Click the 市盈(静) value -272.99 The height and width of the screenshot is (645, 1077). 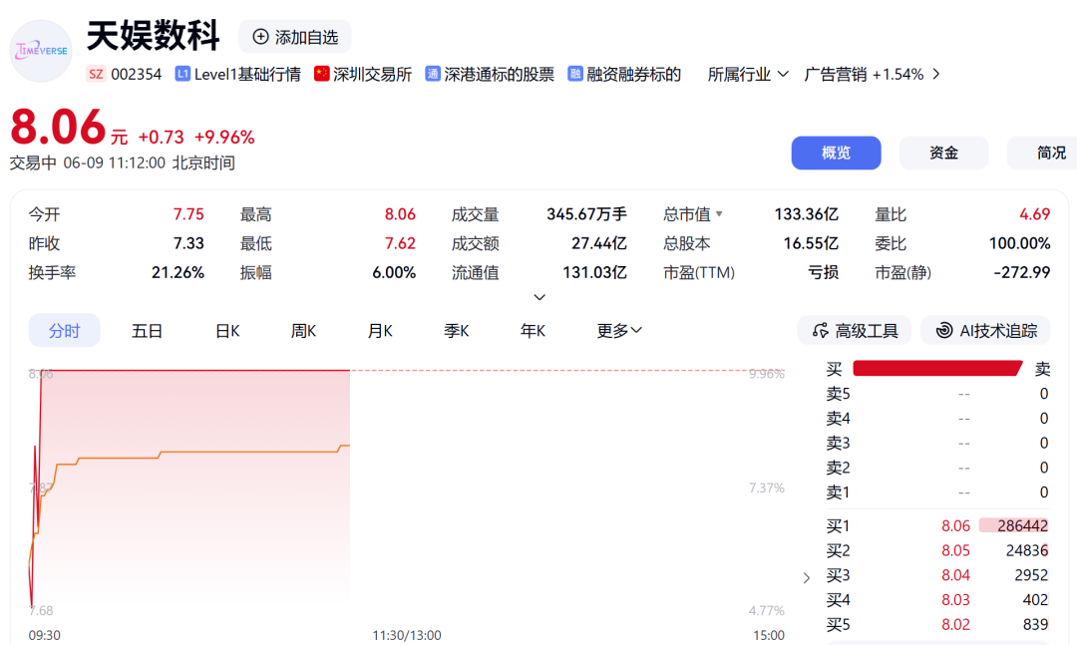1021,273
